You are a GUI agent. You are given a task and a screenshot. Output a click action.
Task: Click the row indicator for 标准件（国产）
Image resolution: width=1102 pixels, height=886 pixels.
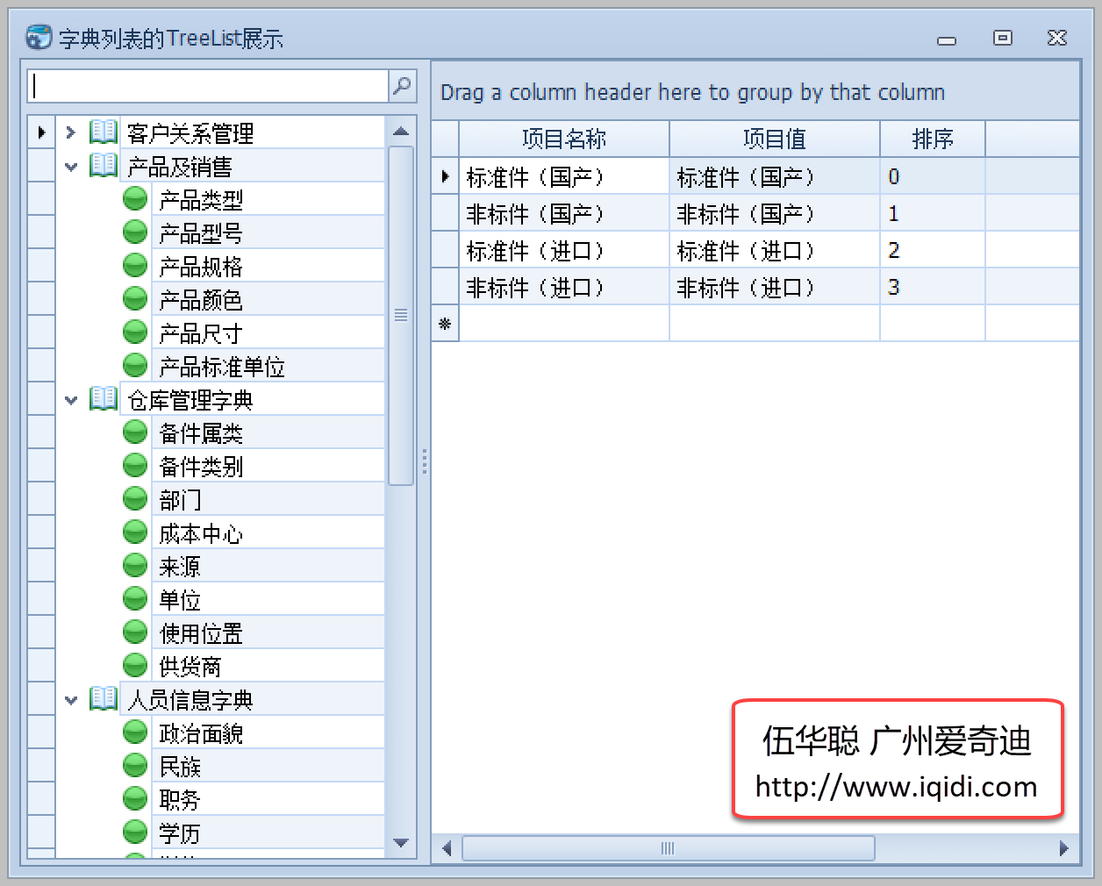pyautogui.click(x=445, y=176)
